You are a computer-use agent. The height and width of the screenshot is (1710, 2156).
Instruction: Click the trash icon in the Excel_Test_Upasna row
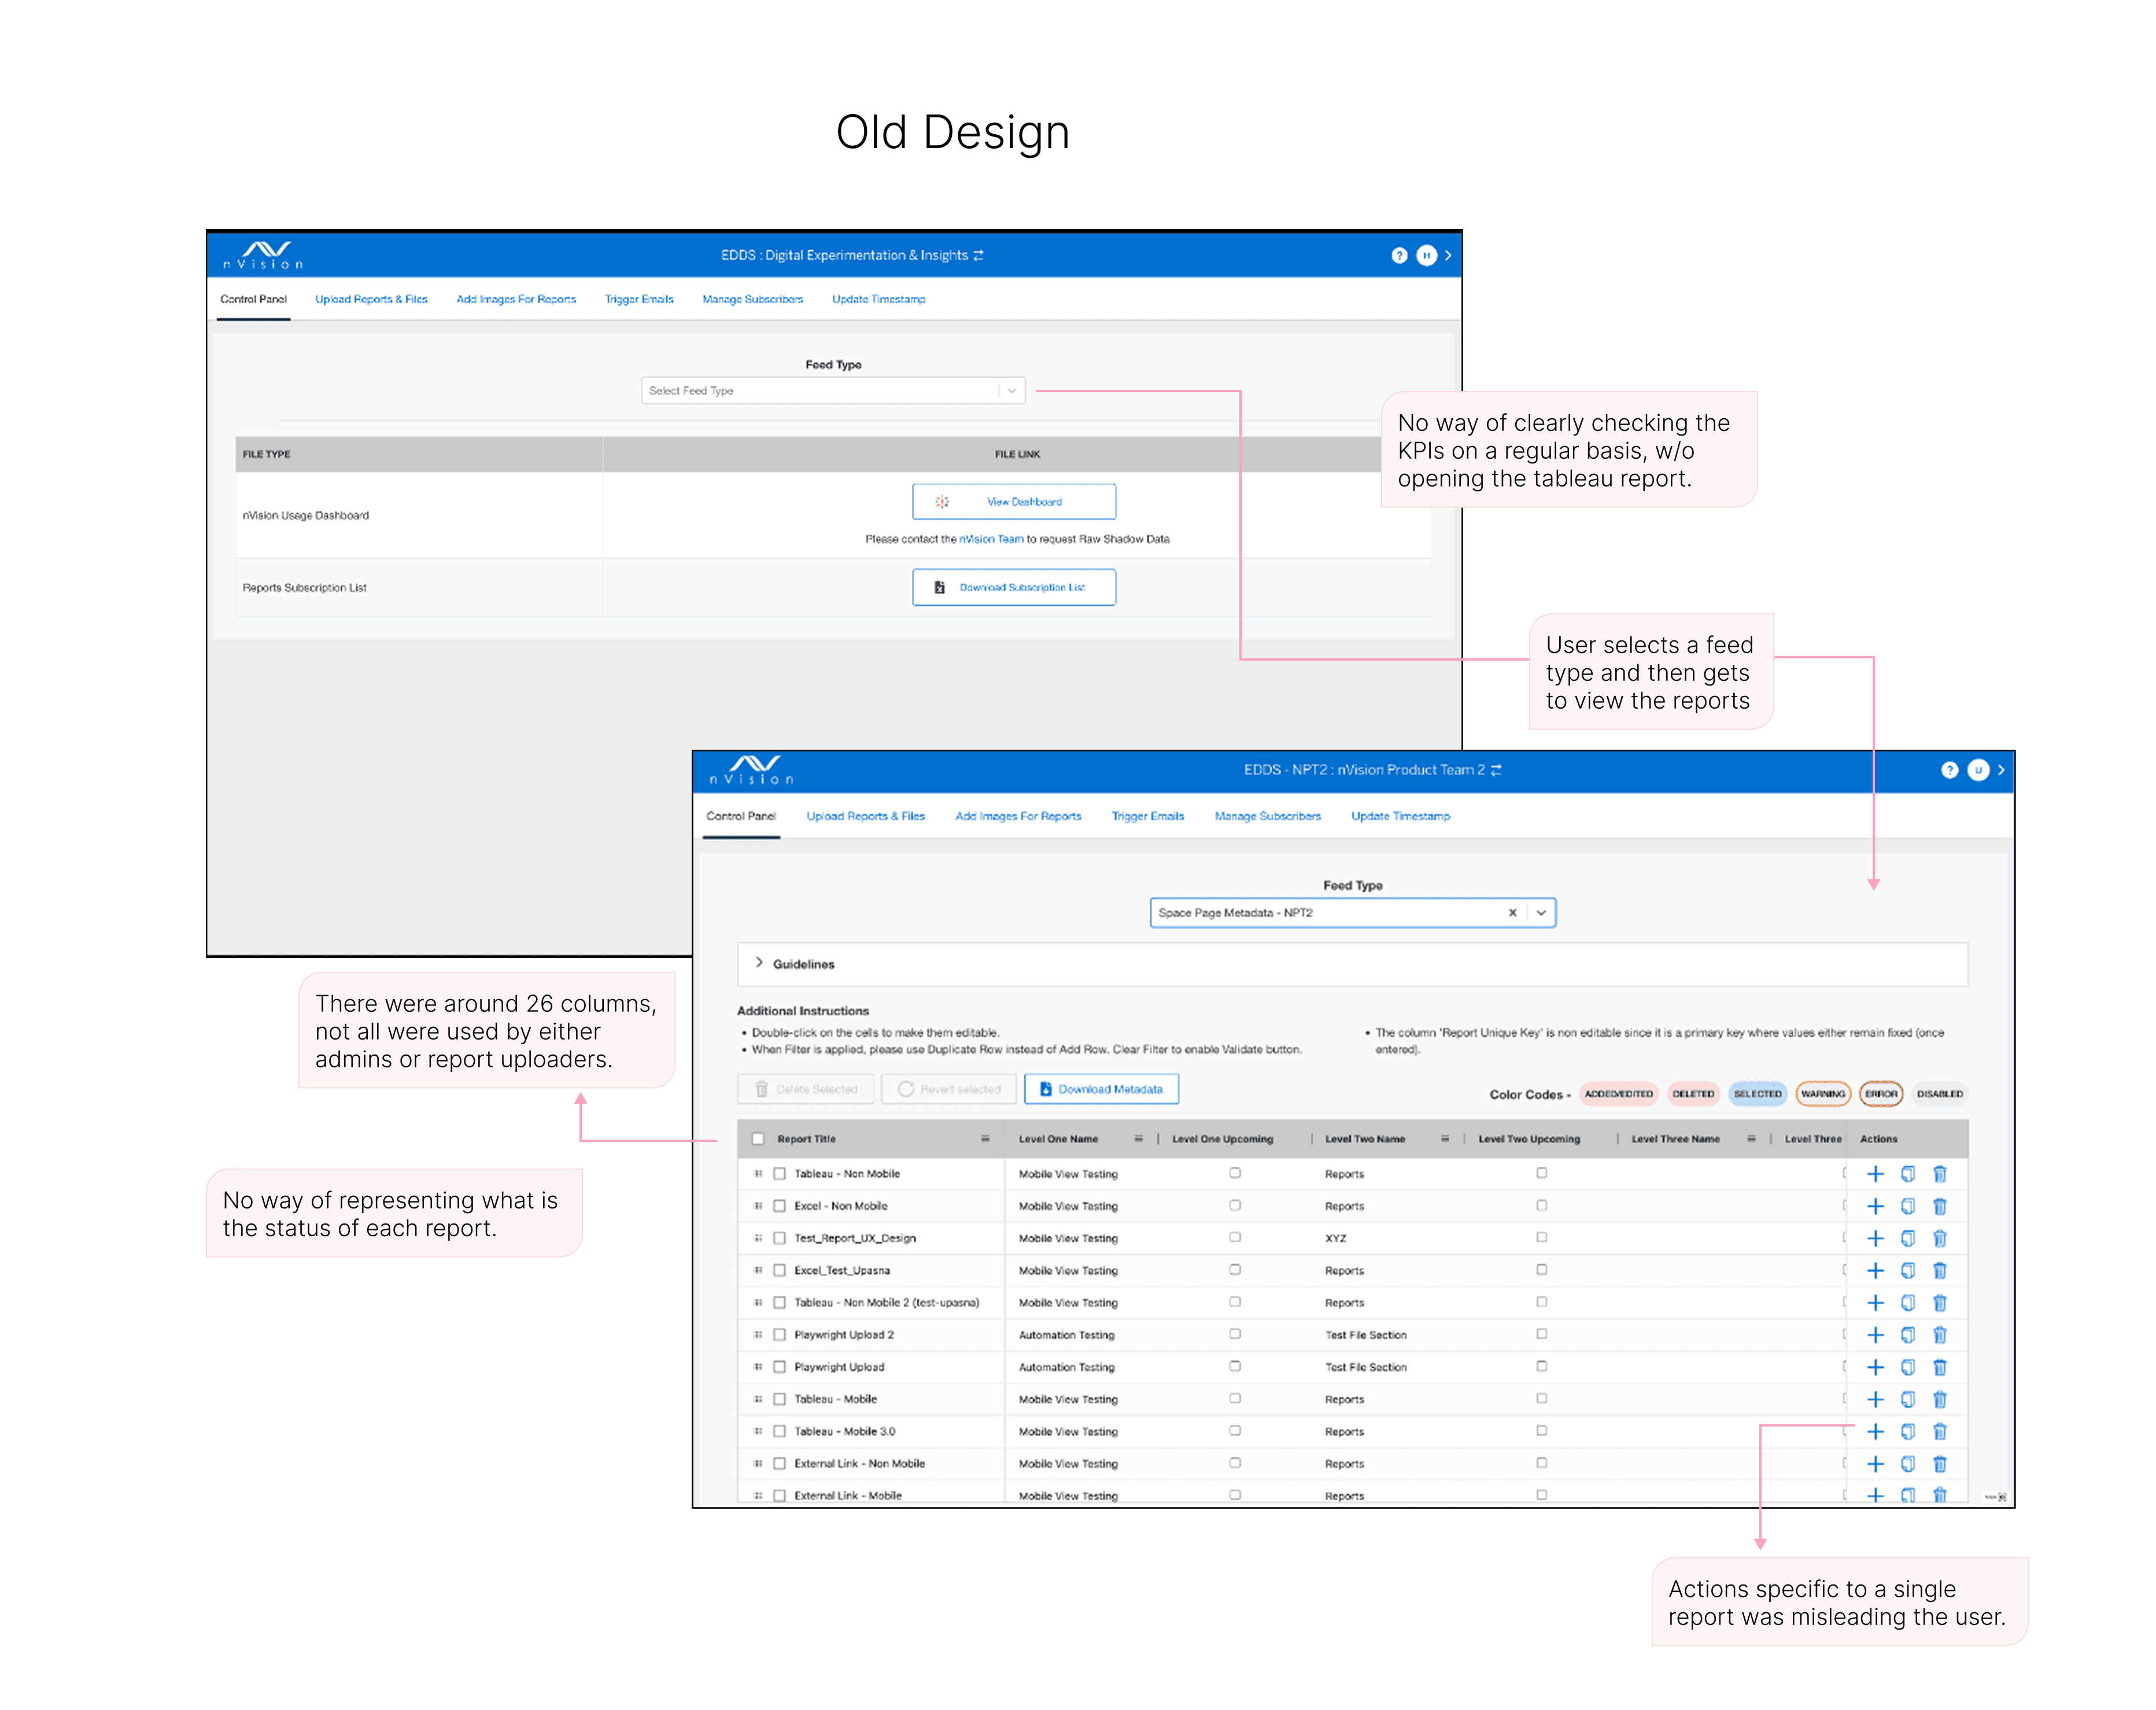click(1940, 1270)
